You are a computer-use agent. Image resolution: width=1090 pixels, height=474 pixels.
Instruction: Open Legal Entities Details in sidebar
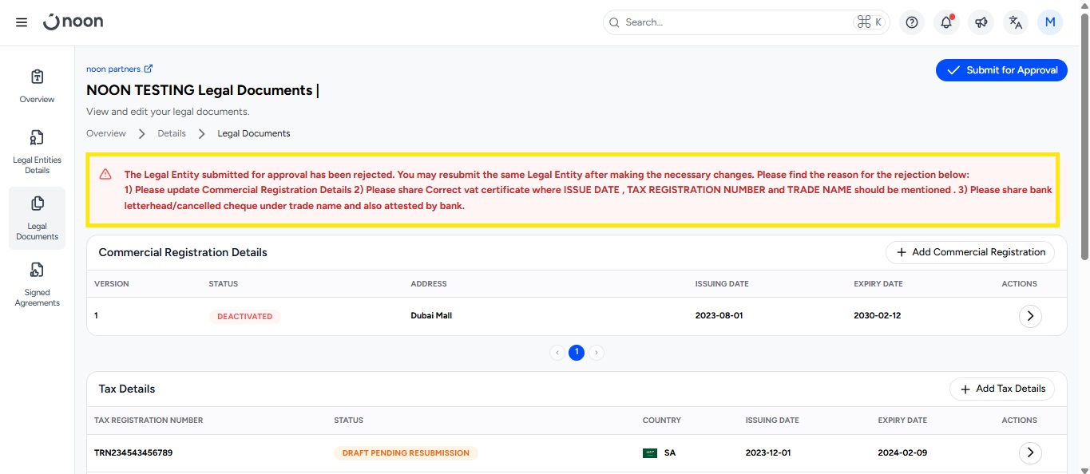tap(37, 152)
